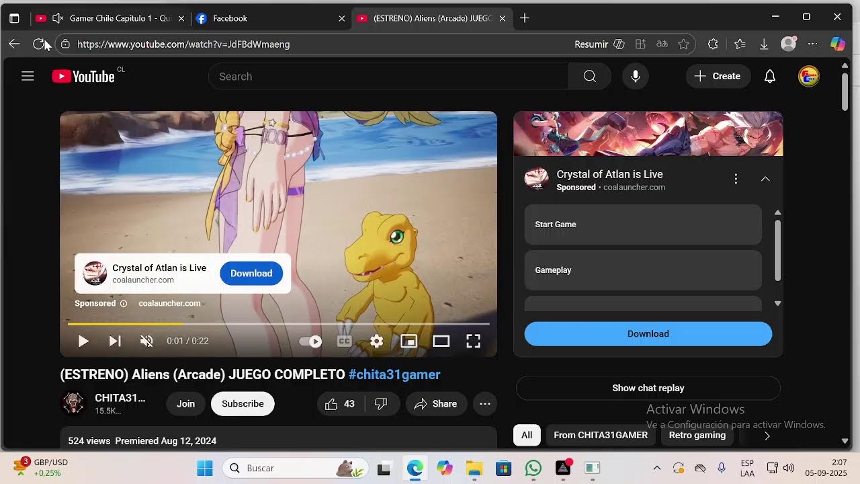The image size is (860, 484).
Task: Share the Aliens Arcade video
Action: pyautogui.click(x=436, y=404)
